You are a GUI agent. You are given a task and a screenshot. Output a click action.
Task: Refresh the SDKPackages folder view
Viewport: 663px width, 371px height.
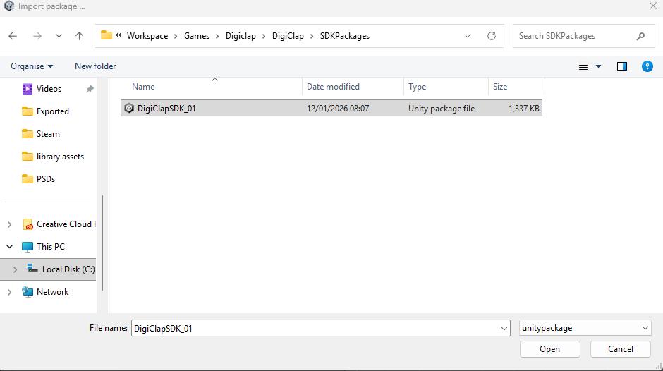coord(492,36)
